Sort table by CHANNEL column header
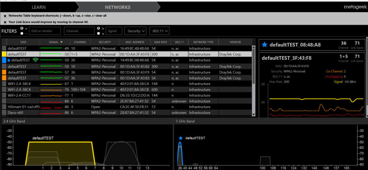The height and width of the screenshot is (170, 368). pos(80,42)
